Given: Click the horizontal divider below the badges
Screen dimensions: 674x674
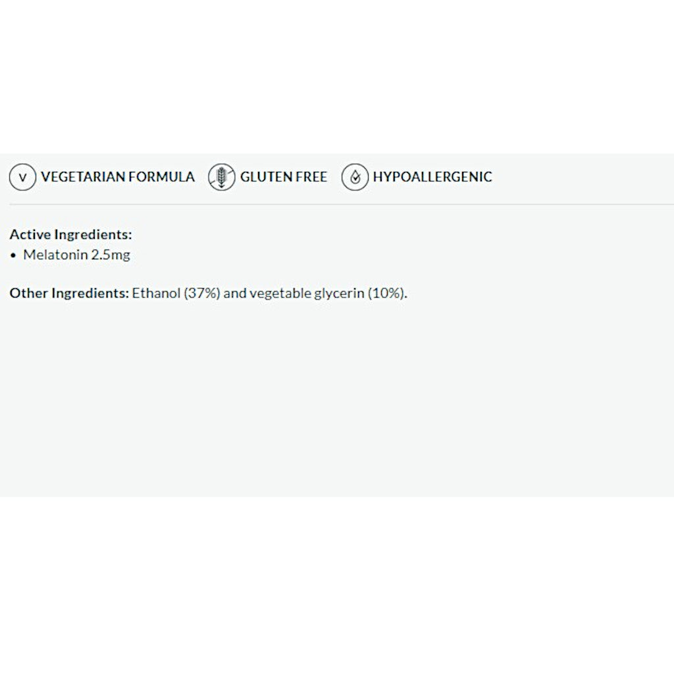Looking at the screenshot, I should pyautogui.click(x=337, y=205).
